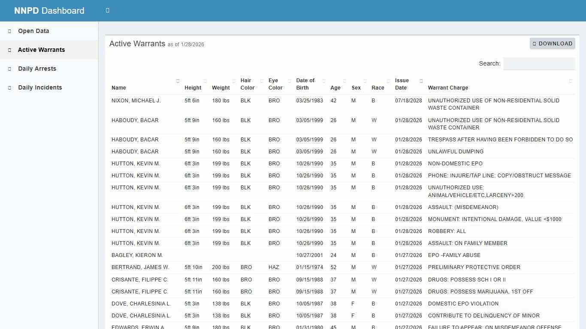The width and height of the screenshot is (586, 329).
Task: Click inside the Search input field
Action: pyautogui.click(x=539, y=63)
